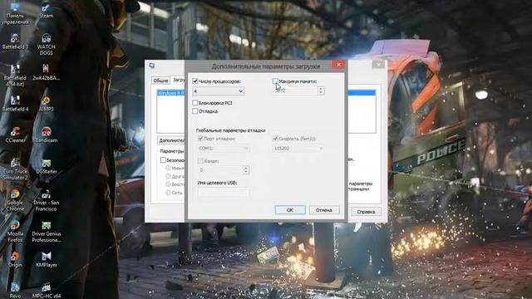
Task: Open the Steam desktop shortcut
Action: [x=47, y=10]
